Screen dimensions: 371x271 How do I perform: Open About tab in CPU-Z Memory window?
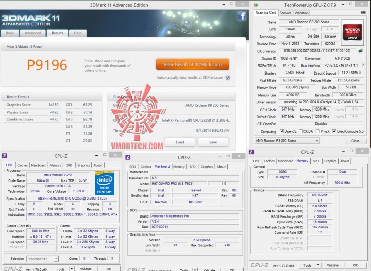click(x=345, y=161)
